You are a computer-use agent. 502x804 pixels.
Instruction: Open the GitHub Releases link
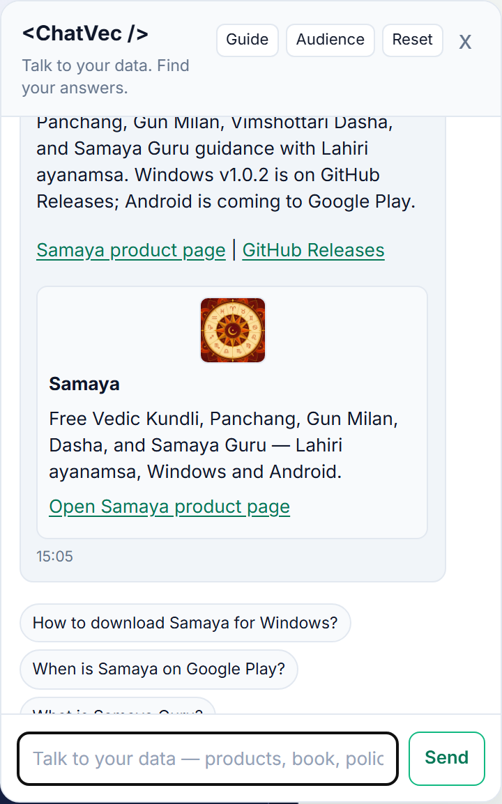click(x=313, y=250)
